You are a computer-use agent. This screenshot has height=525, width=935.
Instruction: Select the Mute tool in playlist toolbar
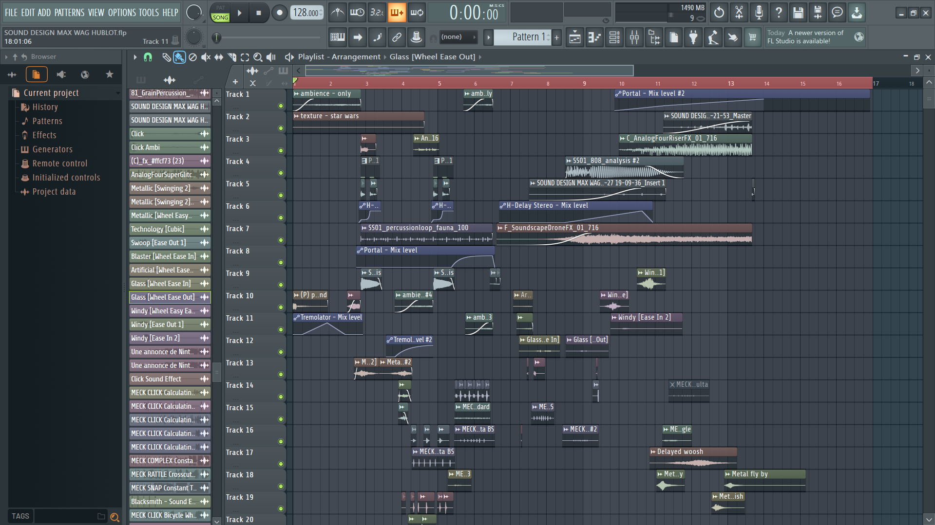tap(206, 57)
